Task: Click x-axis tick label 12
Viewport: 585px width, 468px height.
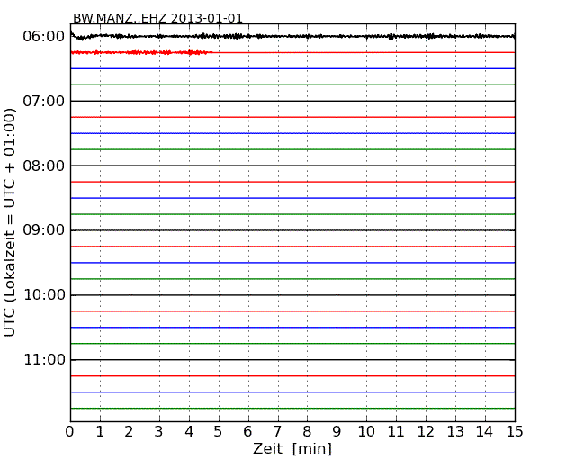Action: tap(426, 432)
